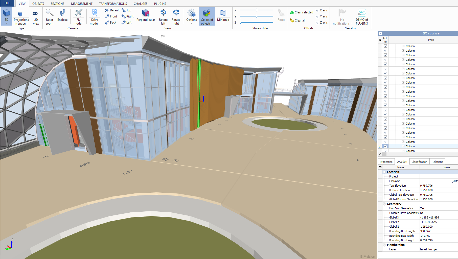Toggle the Y axis checkbox
This screenshot has height=259, width=458.
click(x=317, y=16)
